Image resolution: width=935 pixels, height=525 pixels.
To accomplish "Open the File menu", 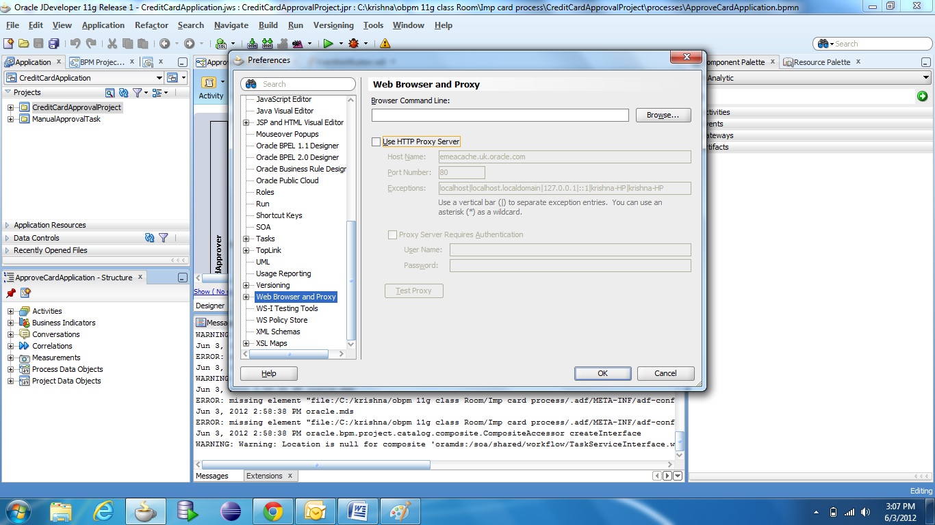I will click(x=12, y=25).
